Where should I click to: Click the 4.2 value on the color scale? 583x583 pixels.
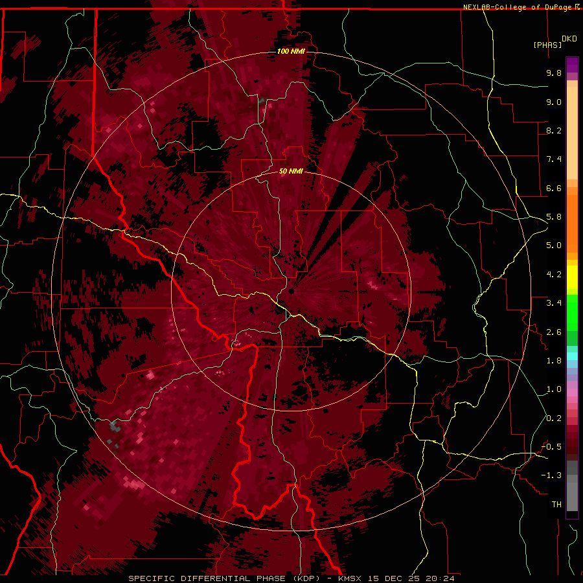click(554, 275)
